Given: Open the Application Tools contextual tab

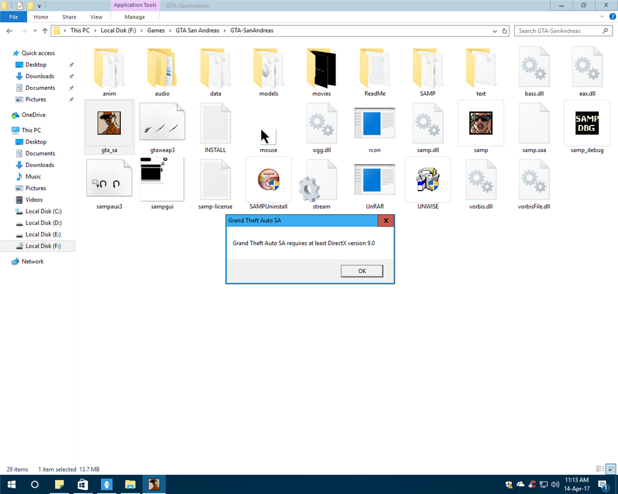Looking at the screenshot, I should coord(135,5).
